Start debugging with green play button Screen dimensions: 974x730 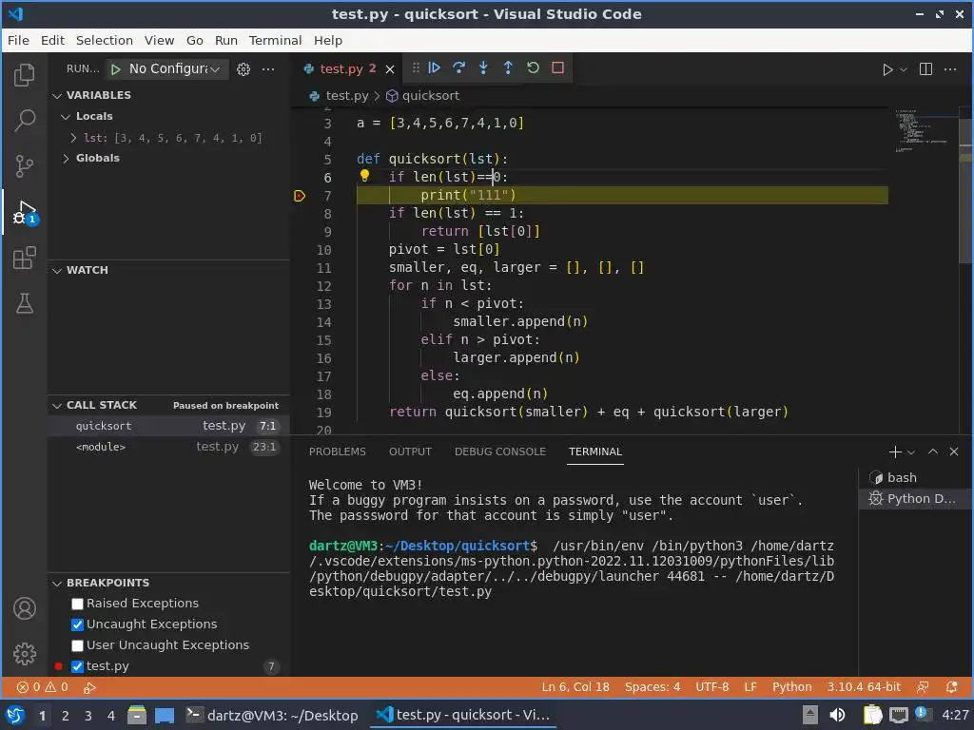click(x=115, y=68)
